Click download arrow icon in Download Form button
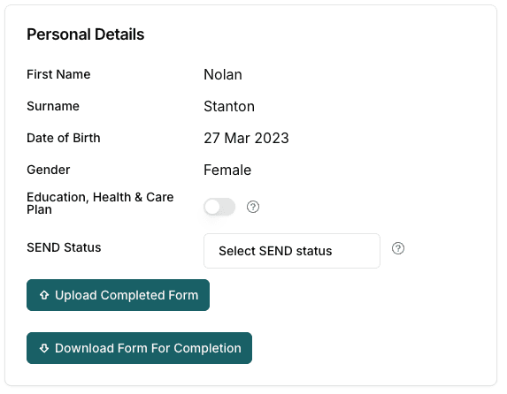 point(44,348)
